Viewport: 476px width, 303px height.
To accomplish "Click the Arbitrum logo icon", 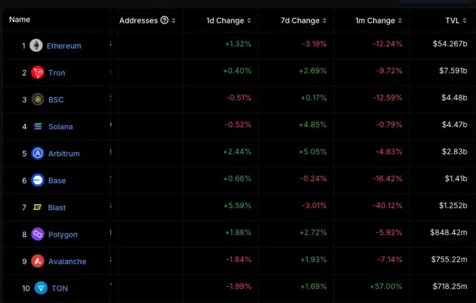I will pos(38,153).
